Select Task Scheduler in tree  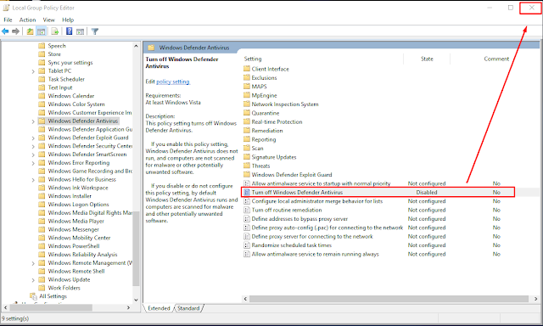66,79
